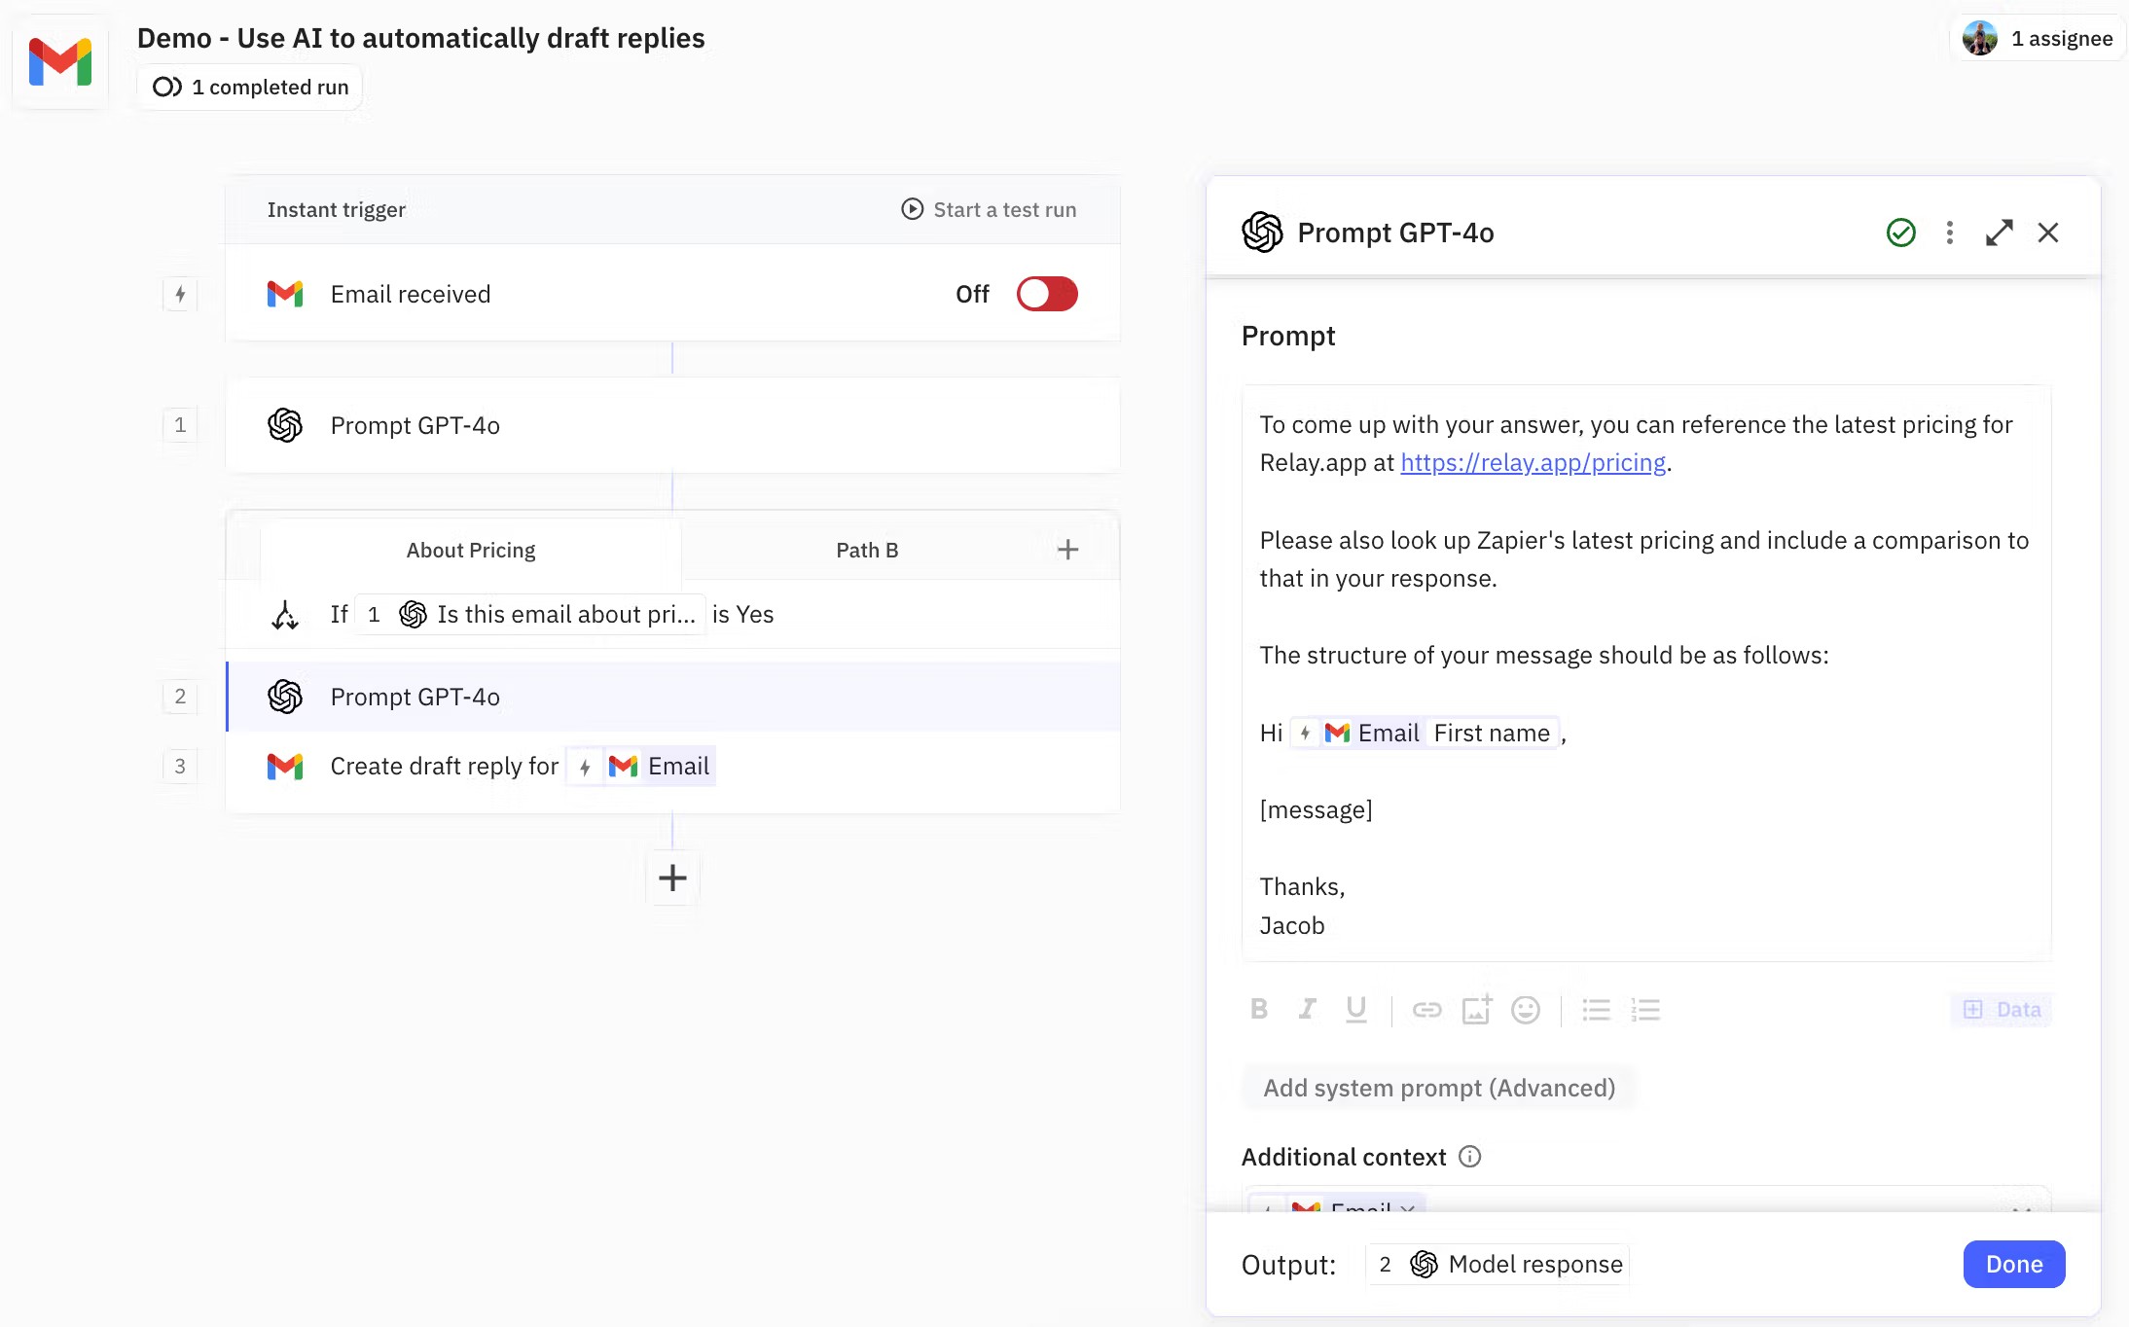This screenshot has width=2129, height=1327.
Task: Open the three-dot more options menu
Action: click(x=1949, y=233)
